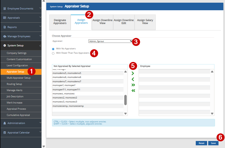The width and height of the screenshot is (225, 148).
Task: Click the Appraisal Calendar icon
Action: [5, 133]
